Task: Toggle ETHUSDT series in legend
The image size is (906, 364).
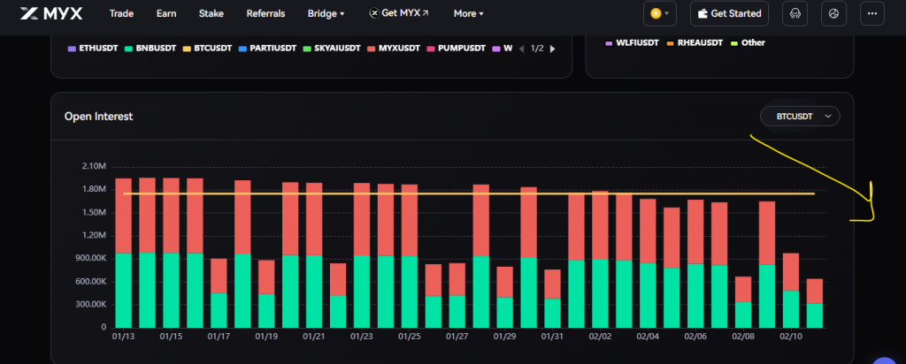Action: click(x=92, y=49)
